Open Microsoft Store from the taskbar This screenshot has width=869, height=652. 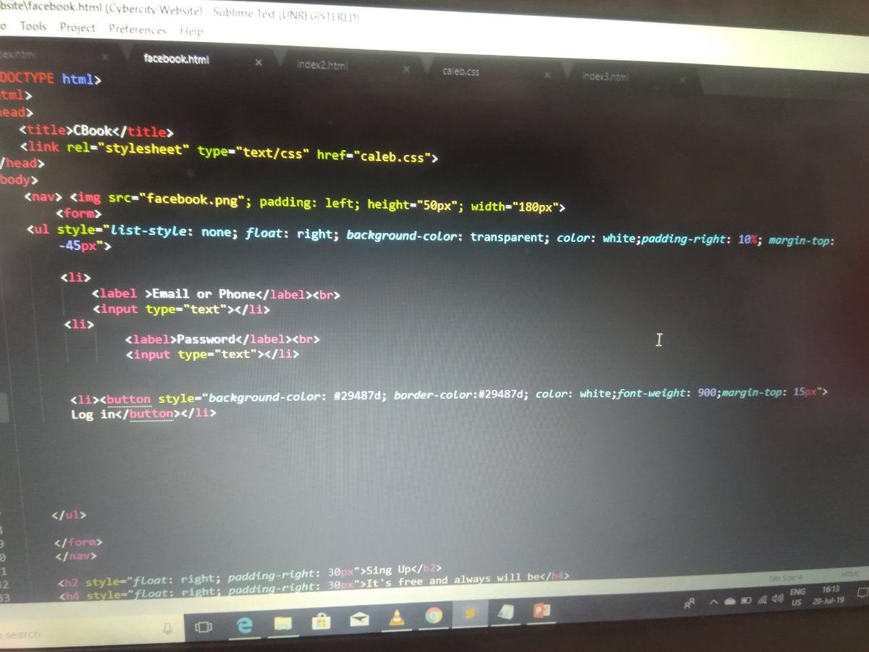point(321,622)
